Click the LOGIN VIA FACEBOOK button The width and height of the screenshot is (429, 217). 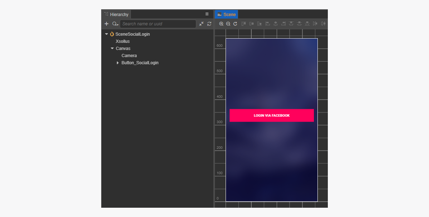(x=272, y=116)
